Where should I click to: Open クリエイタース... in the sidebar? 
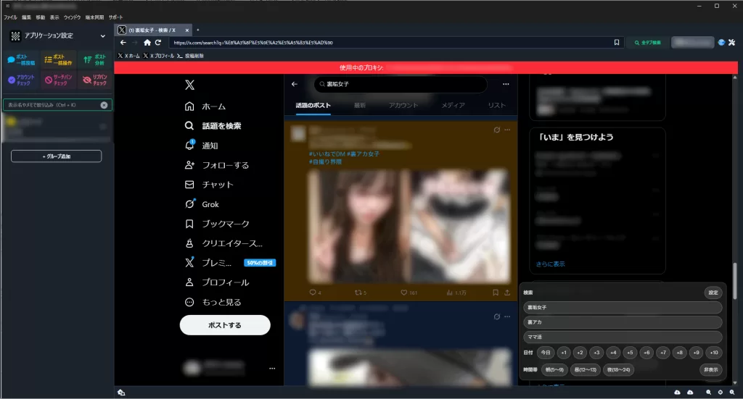coord(223,243)
